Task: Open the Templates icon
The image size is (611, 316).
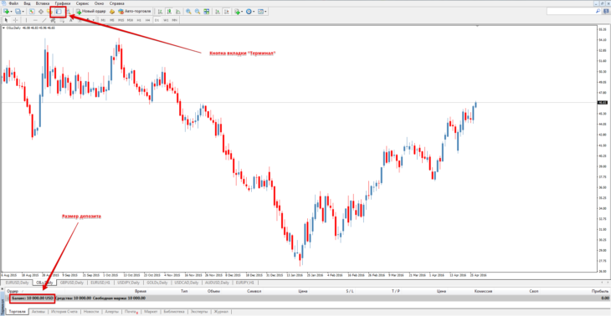Action: pyautogui.click(x=260, y=12)
